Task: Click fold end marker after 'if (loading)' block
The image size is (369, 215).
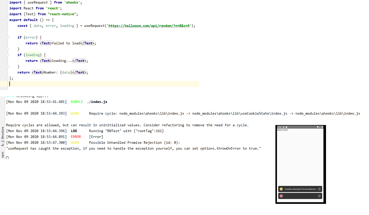Action: 8,66
